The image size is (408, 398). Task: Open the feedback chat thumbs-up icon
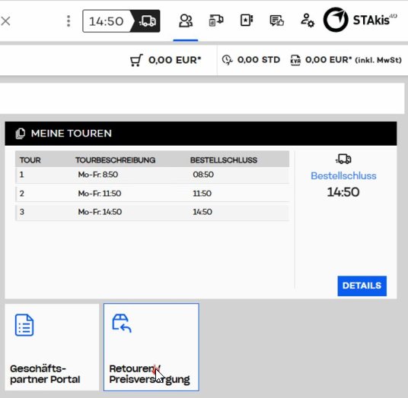[276, 21]
